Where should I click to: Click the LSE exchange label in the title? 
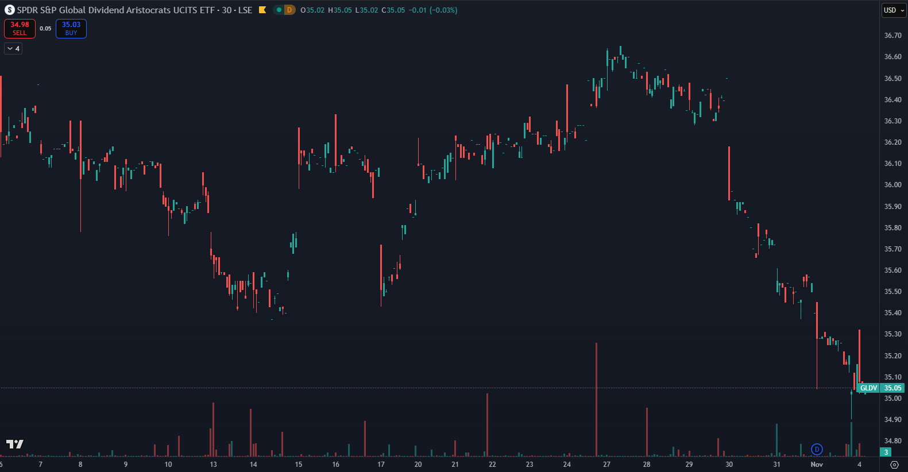245,10
